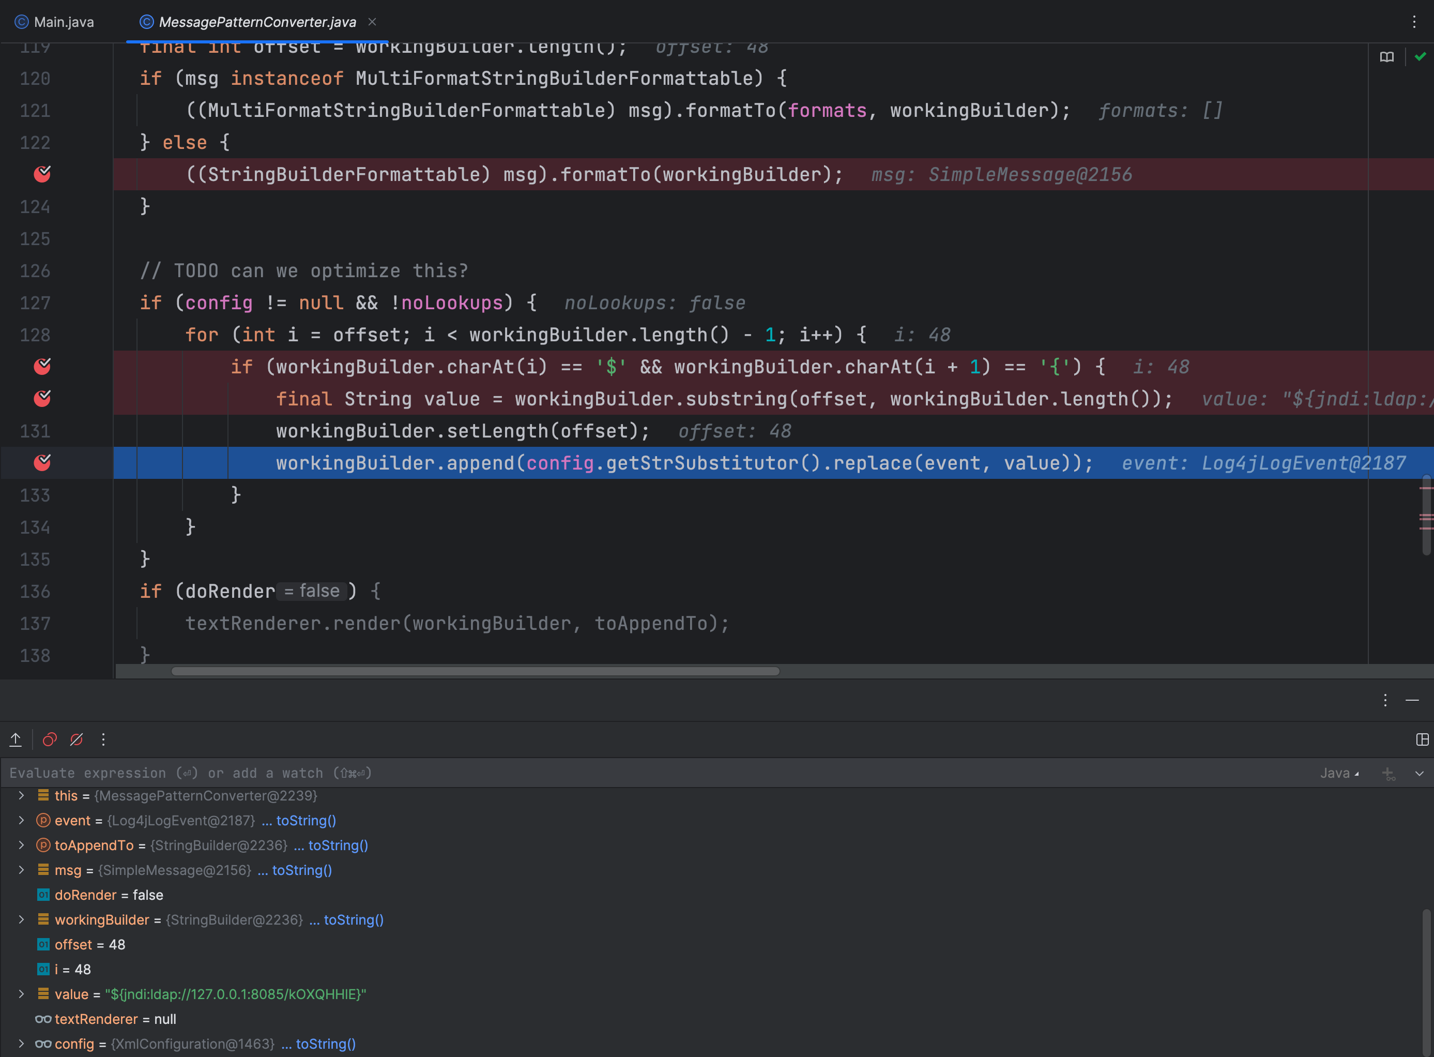The width and height of the screenshot is (1434, 1057).
Task: Click the watch glasses icon beside textRenderer
Action: (43, 1019)
